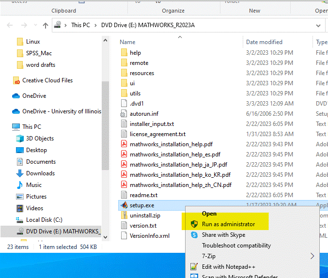Open OneDrive - University of Illinois
The image size is (328, 278).
point(57,111)
